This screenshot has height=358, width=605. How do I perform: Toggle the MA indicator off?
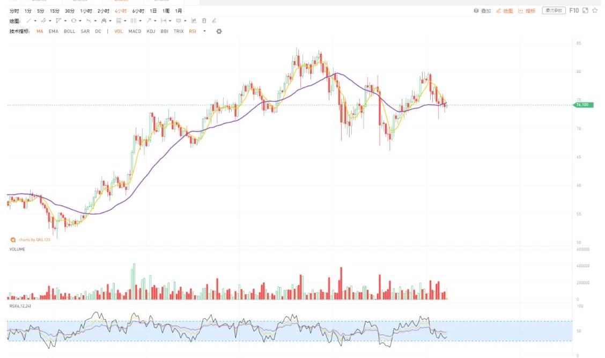(x=40, y=31)
